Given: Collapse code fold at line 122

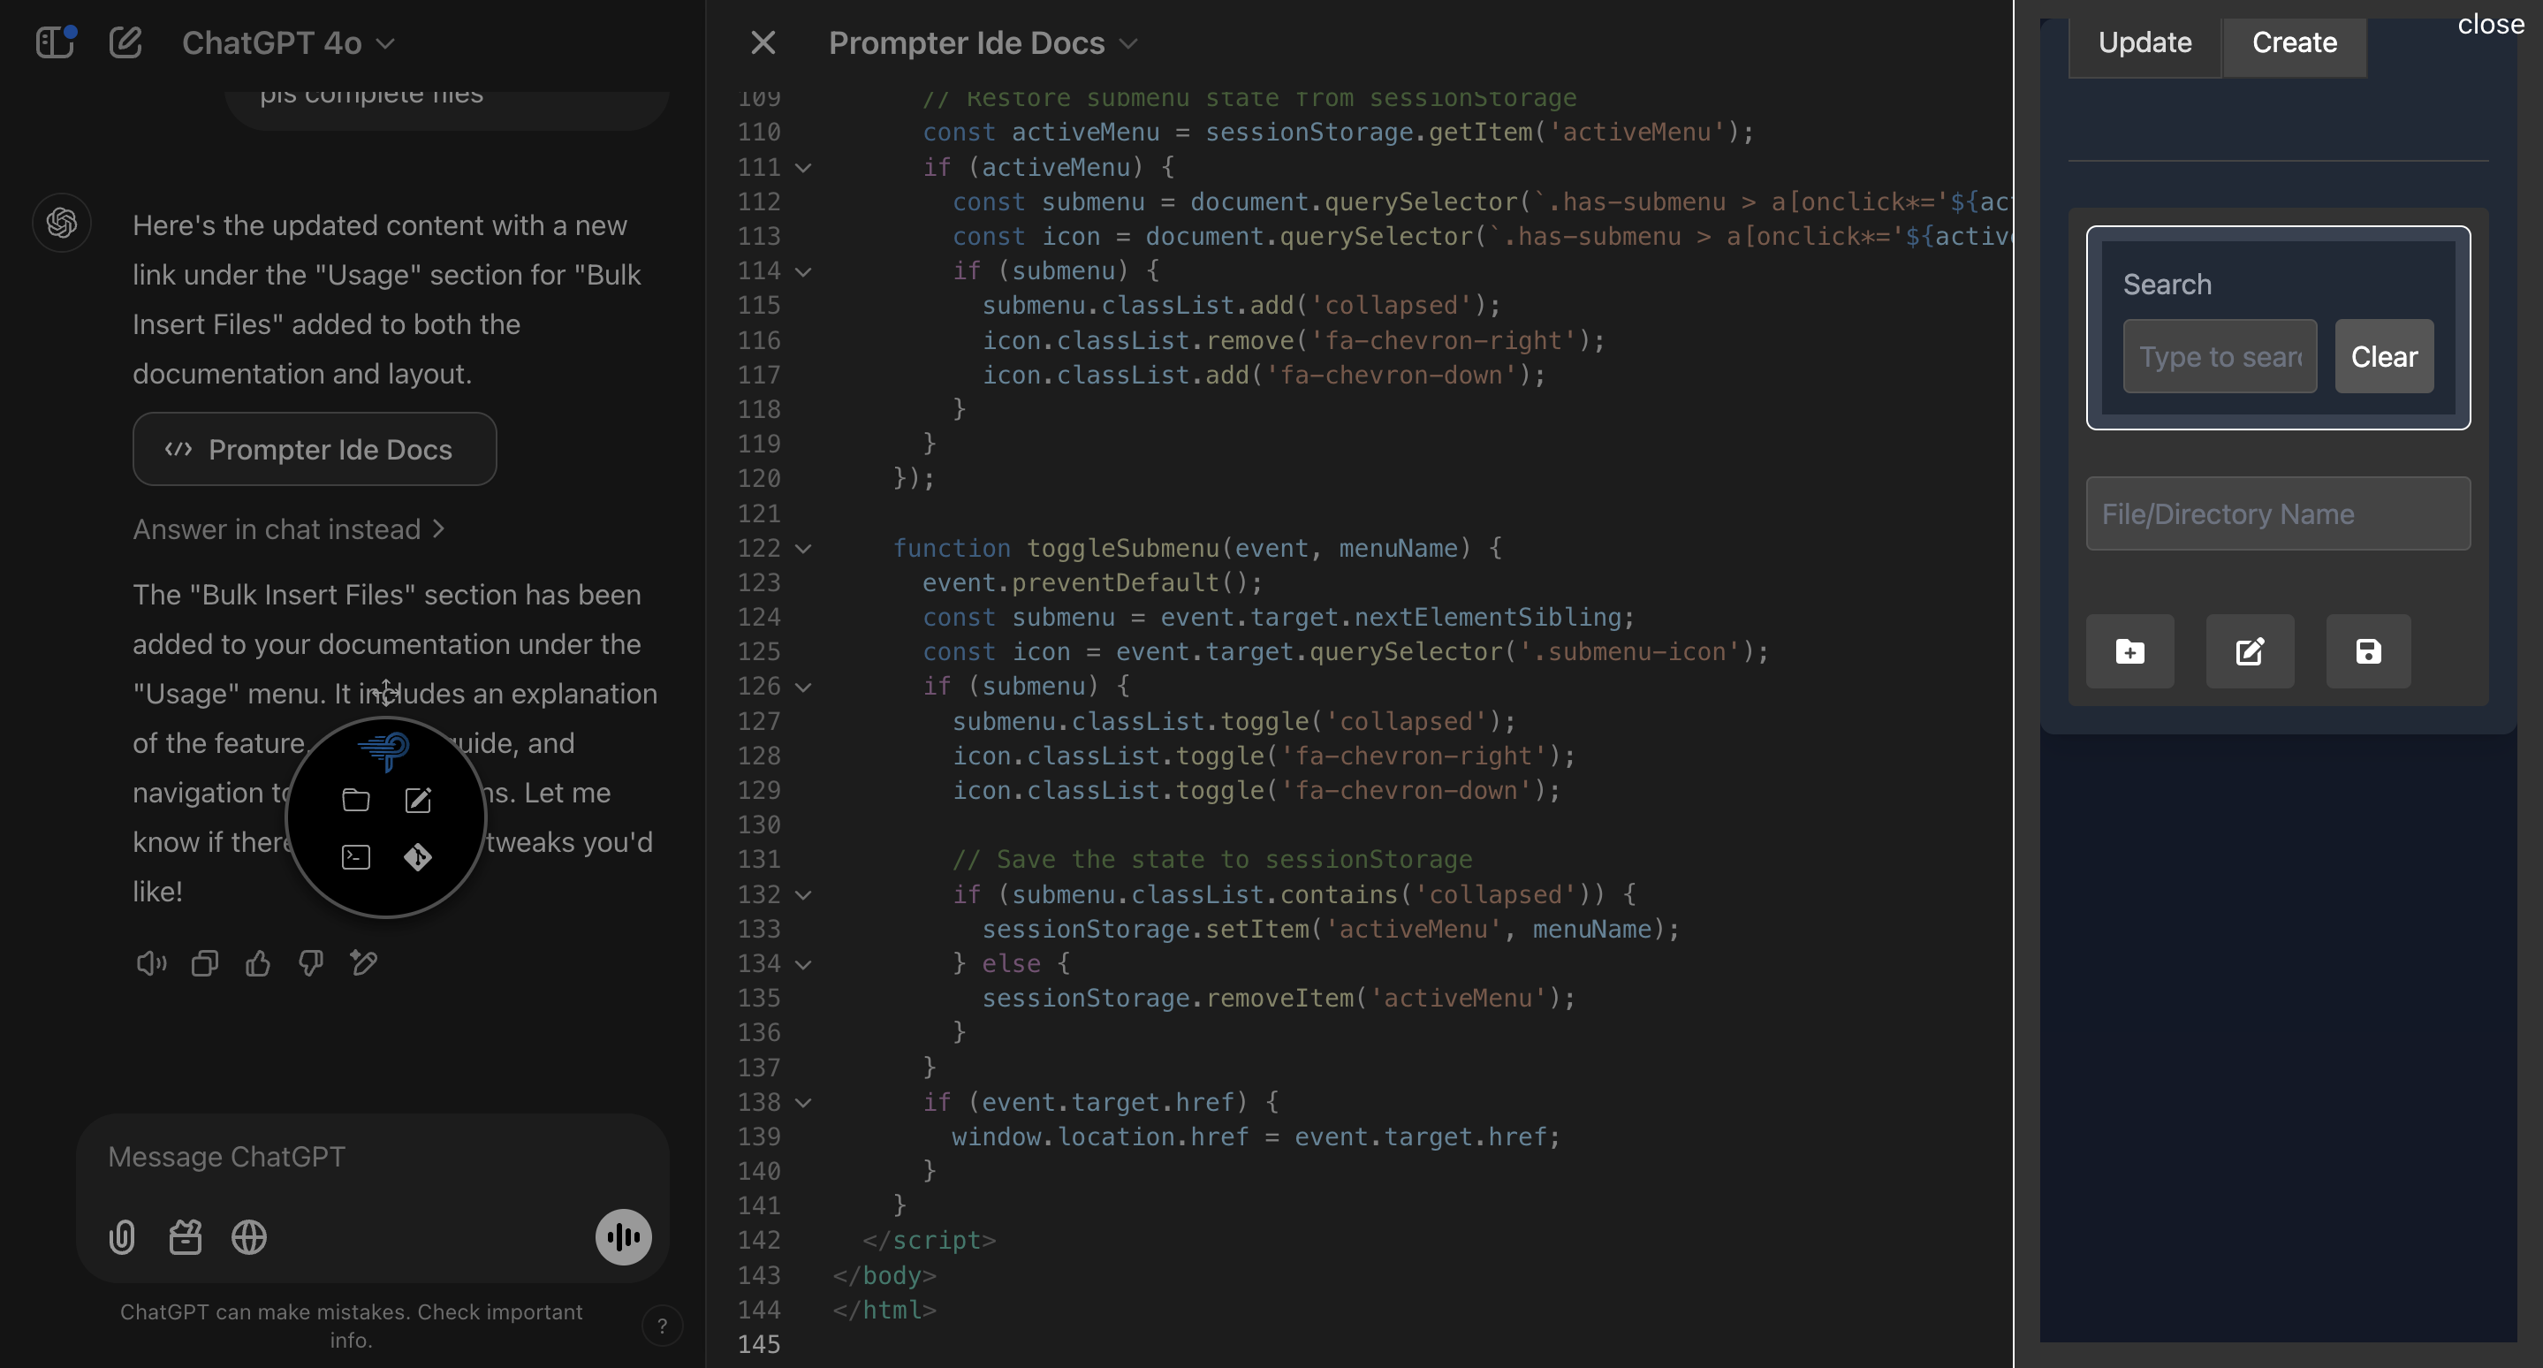Looking at the screenshot, I should tap(803, 549).
